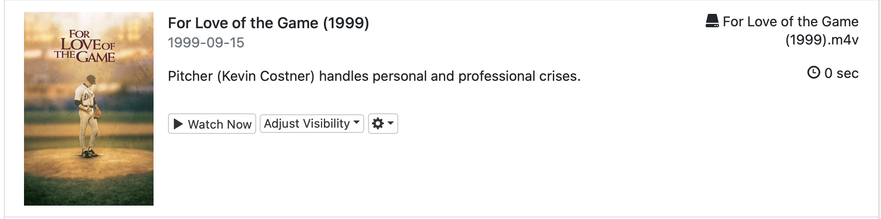Screen dimensions: 881x219
Task: Expand the caret next to the gear icon
Action: 391,123
